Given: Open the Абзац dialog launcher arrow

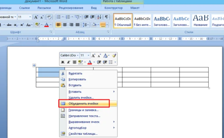Looking at the screenshot, I should pos(108,32).
